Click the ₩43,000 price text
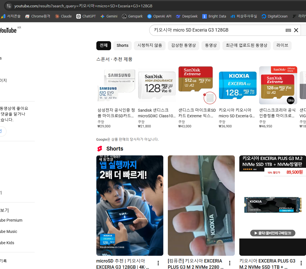 185,126
